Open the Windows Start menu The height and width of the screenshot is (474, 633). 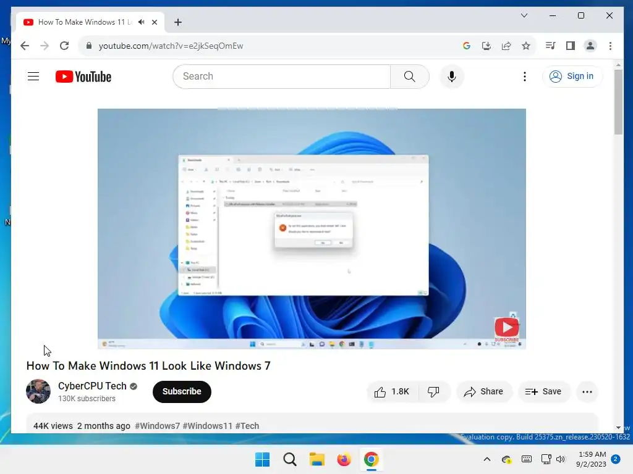262,459
